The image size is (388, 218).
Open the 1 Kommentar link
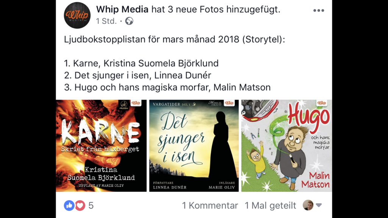pyautogui.click(x=210, y=206)
